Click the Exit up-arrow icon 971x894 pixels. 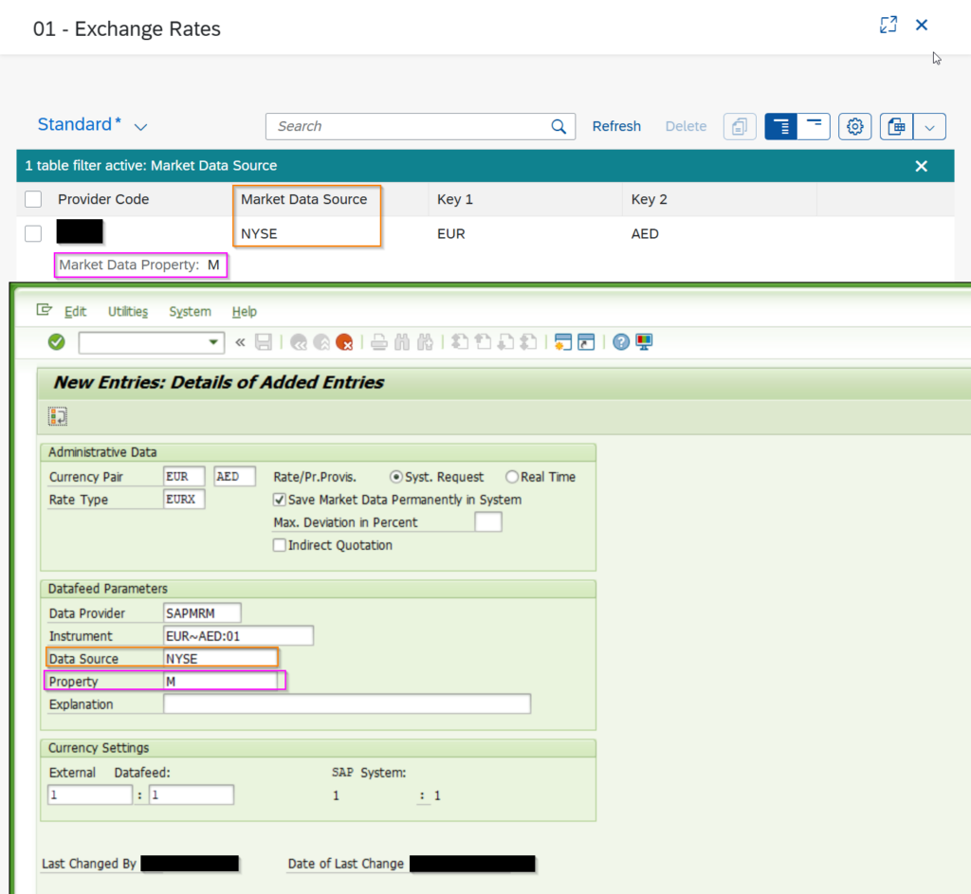(321, 341)
